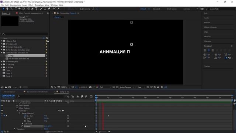Click the current time indicator in timeline
The width and height of the screenshot is (236, 133).
(x=96, y=98)
